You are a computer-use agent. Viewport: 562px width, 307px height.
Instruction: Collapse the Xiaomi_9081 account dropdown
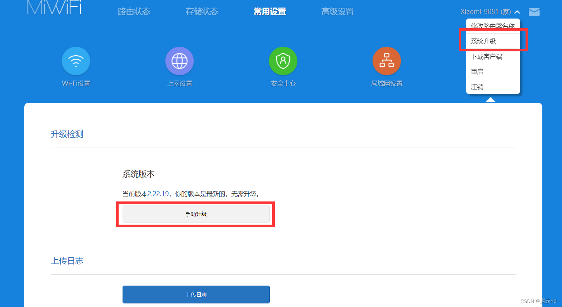pos(517,12)
